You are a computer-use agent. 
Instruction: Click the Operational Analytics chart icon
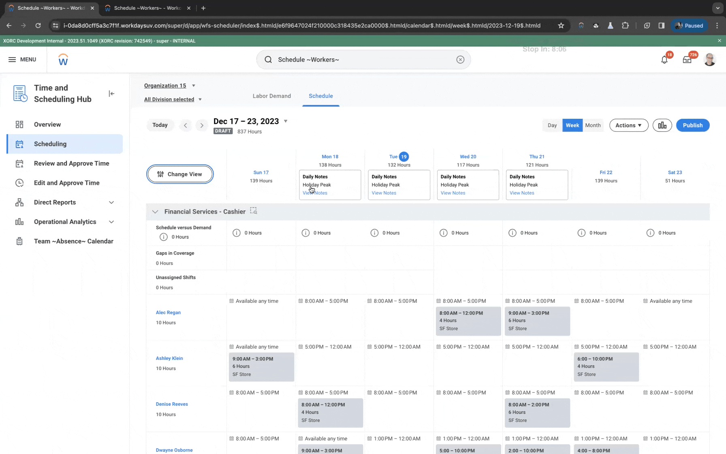[x=19, y=222]
